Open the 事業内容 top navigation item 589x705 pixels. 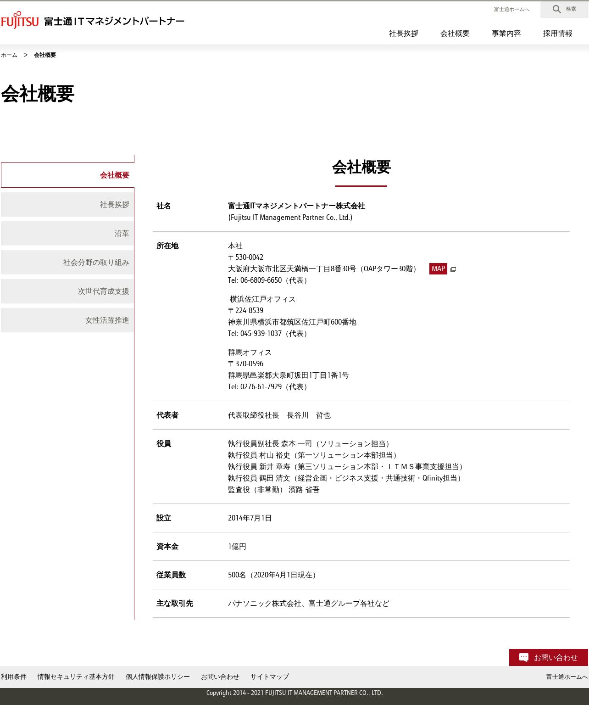[x=506, y=34]
